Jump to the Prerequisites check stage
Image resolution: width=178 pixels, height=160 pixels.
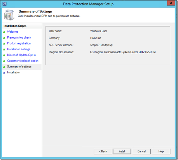coord(19,37)
